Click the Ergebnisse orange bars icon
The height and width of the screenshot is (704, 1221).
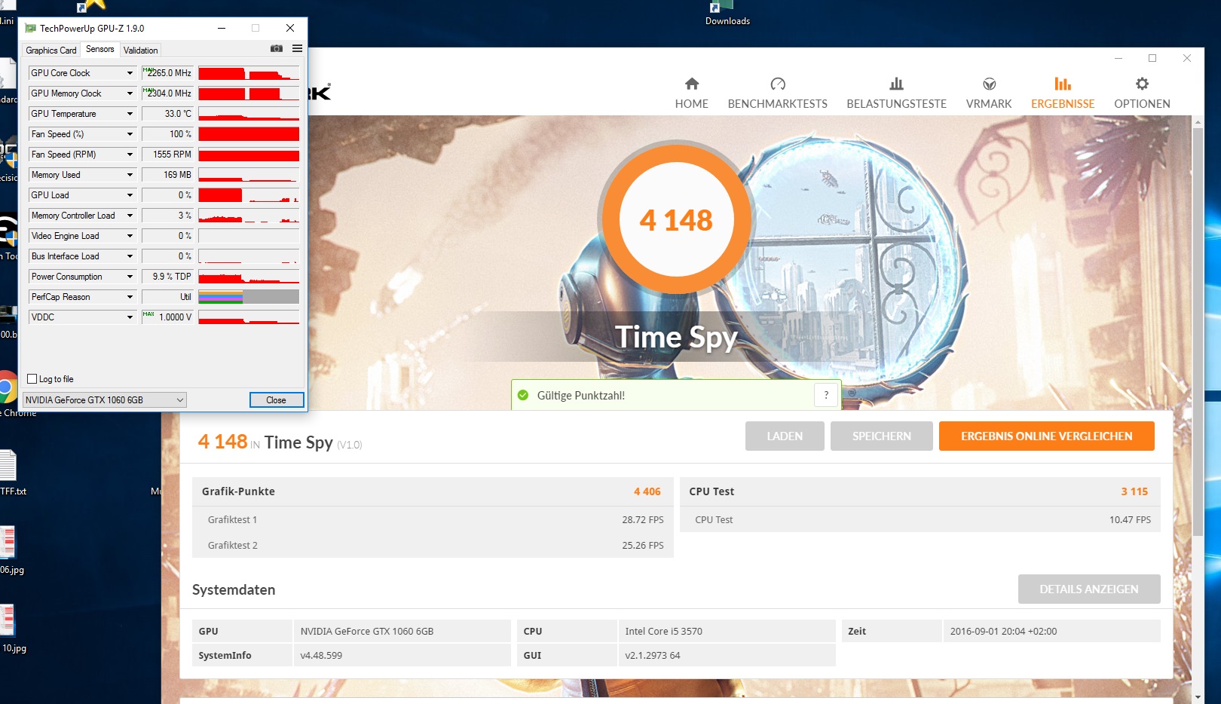coord(1063,84)
